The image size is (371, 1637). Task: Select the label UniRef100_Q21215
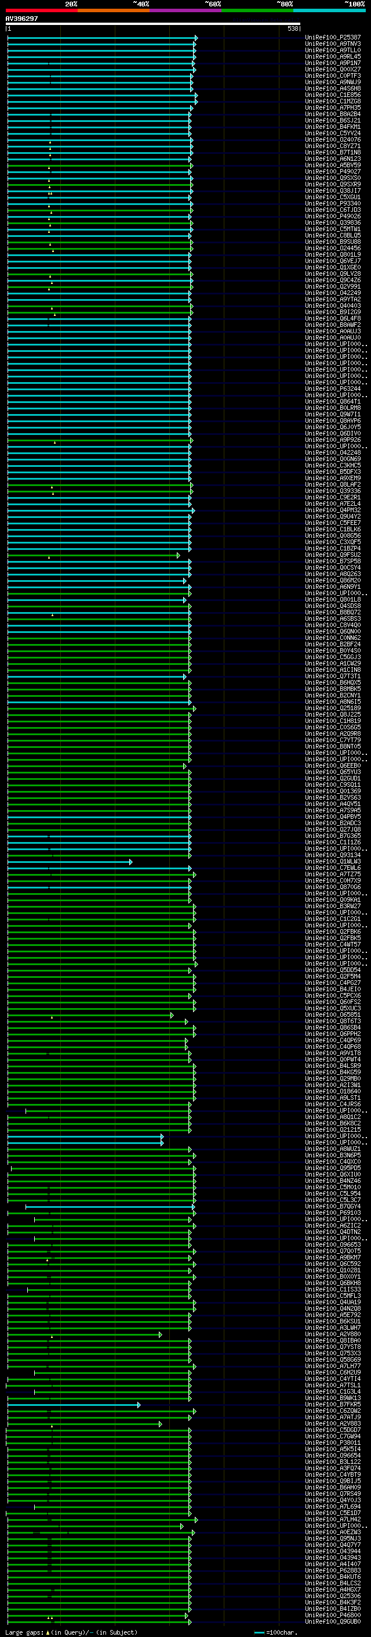332,1129
